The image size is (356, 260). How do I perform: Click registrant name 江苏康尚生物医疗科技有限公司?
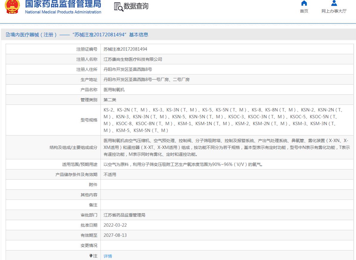coord(133,59)
